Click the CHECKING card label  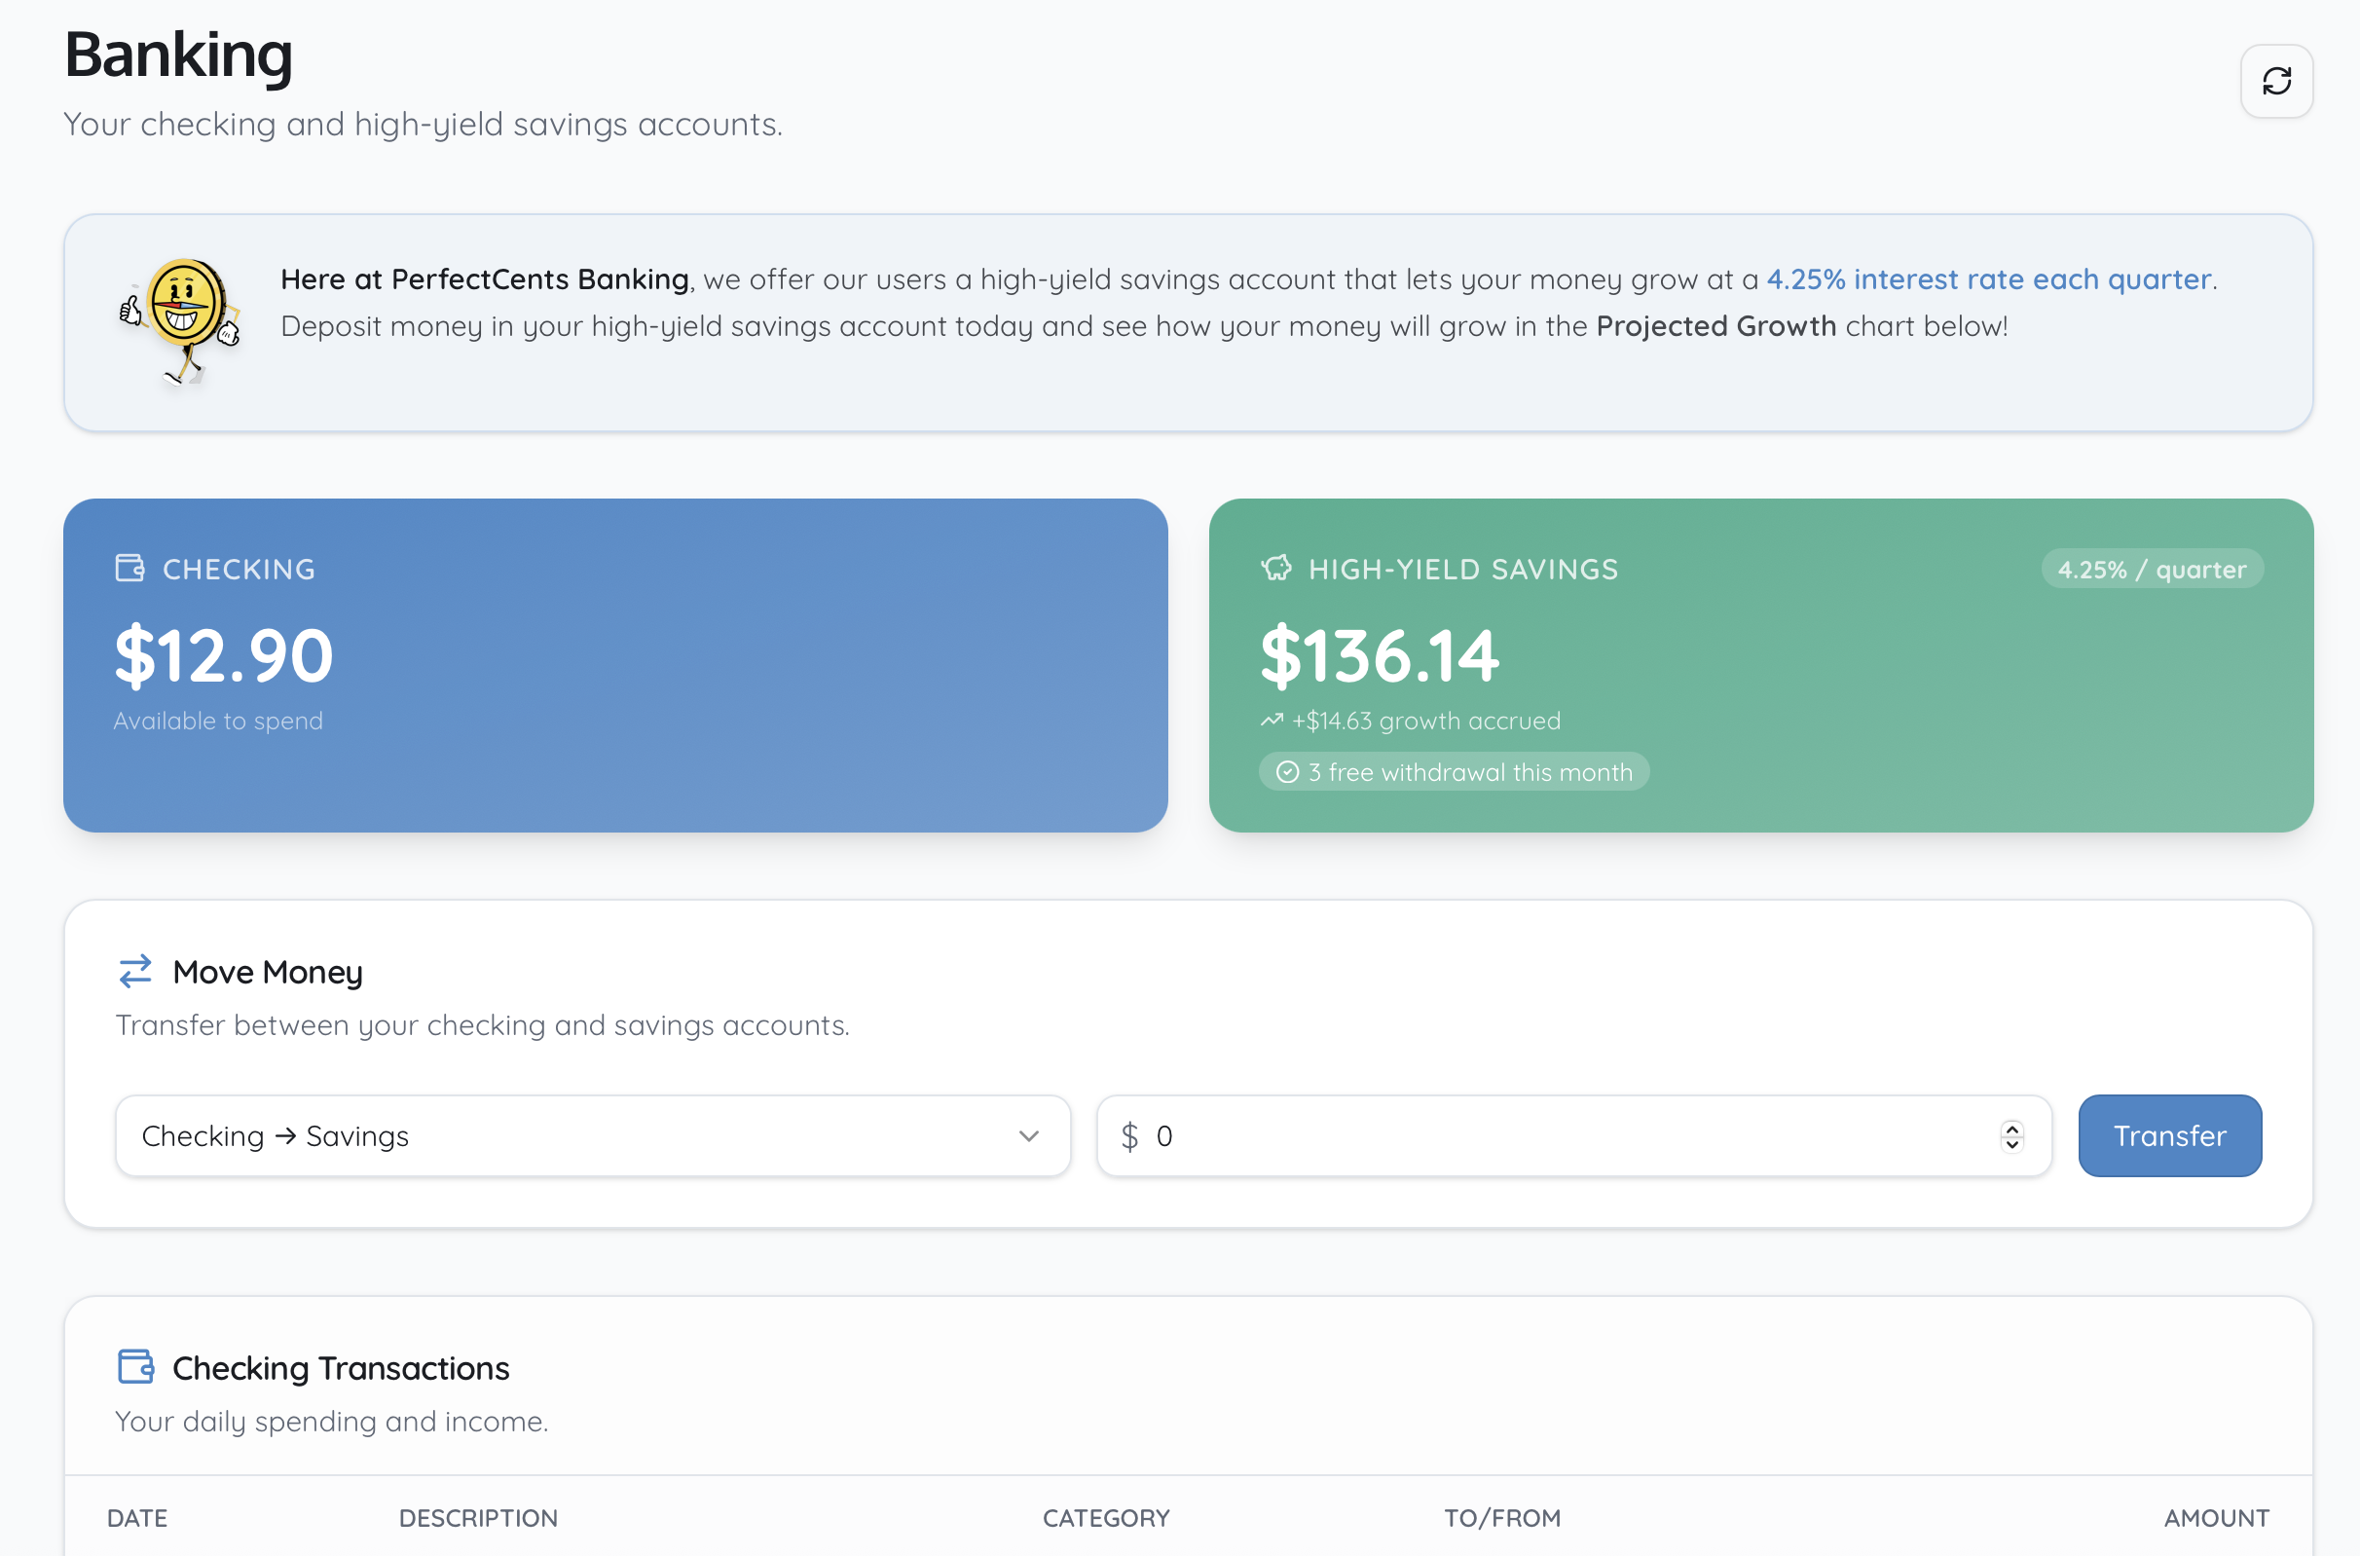240,569
